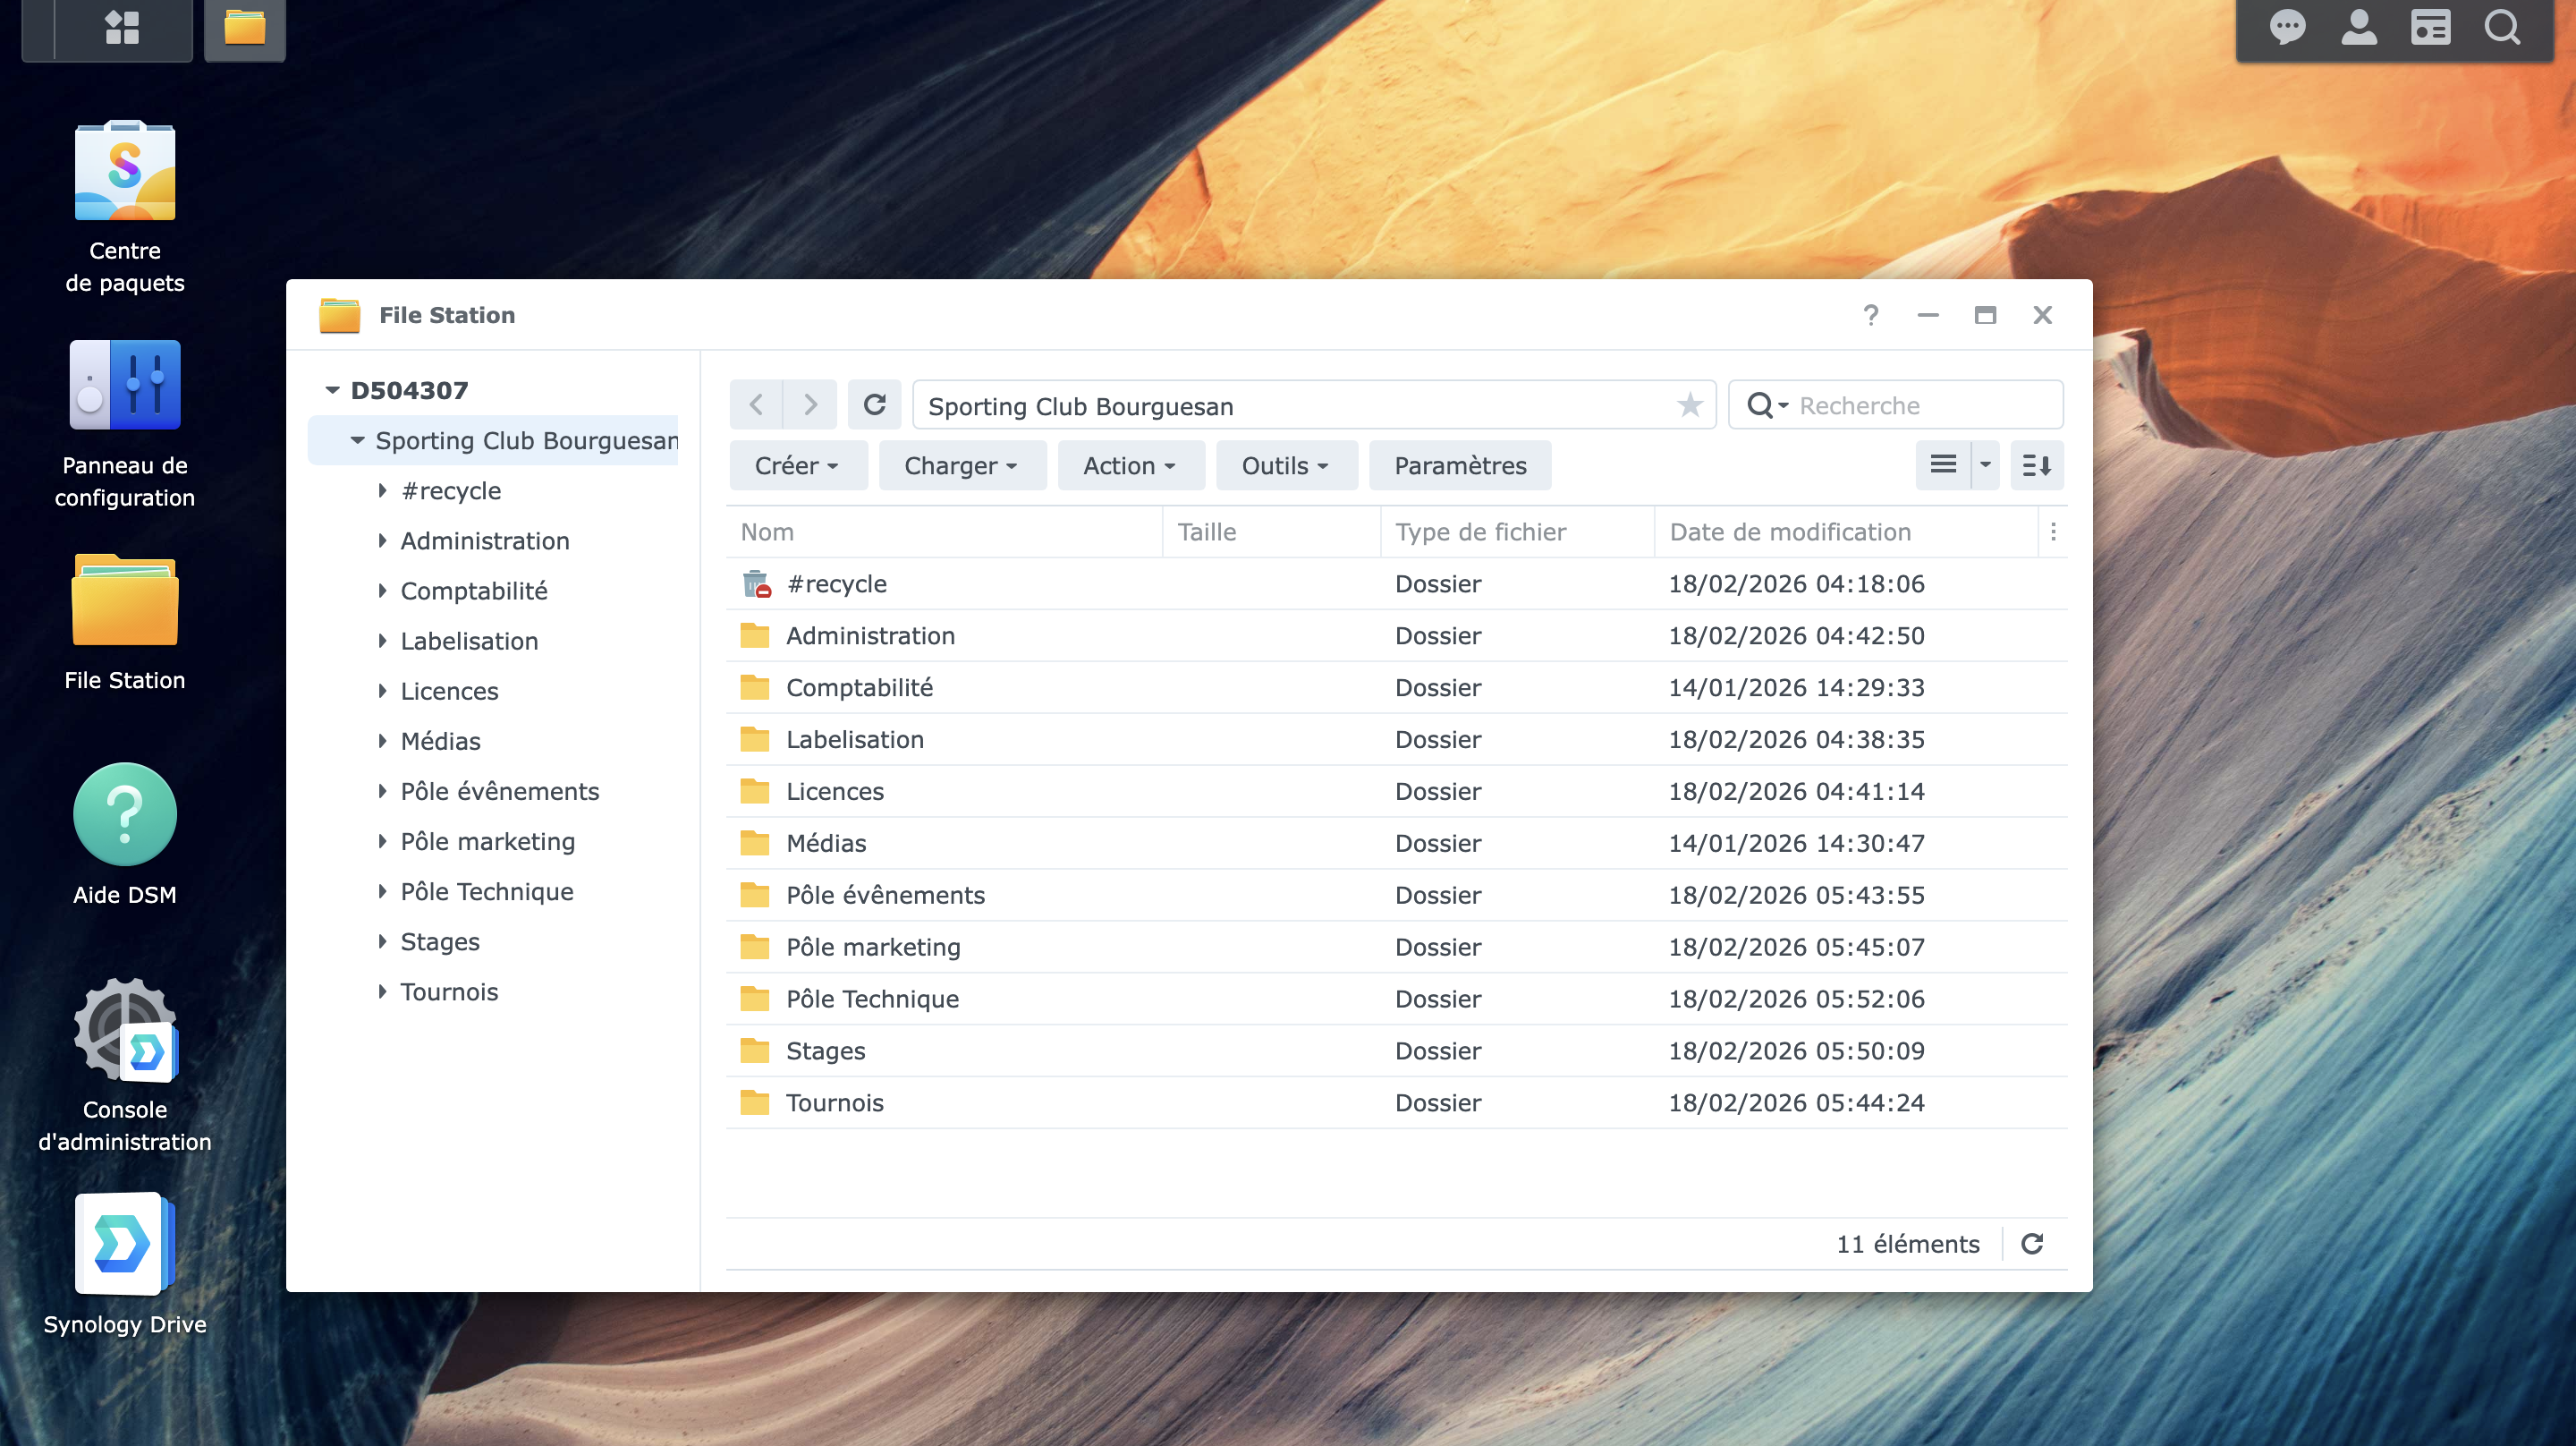Collapse the Sporting Club Bourguesan tree node

point(357,441)
